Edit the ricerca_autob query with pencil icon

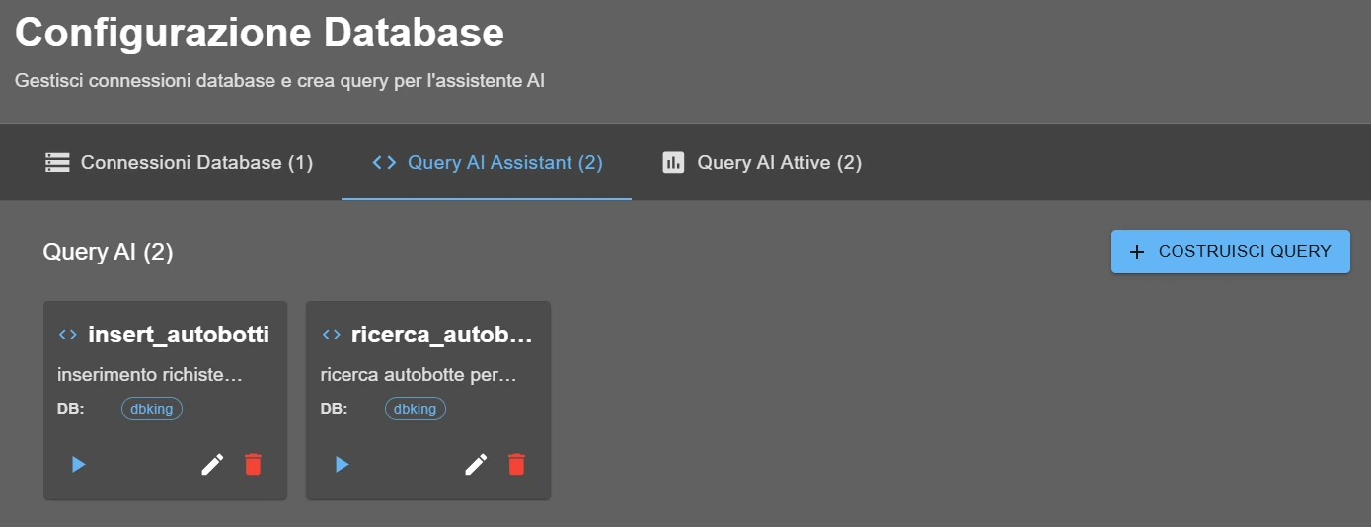pos(476,464)
